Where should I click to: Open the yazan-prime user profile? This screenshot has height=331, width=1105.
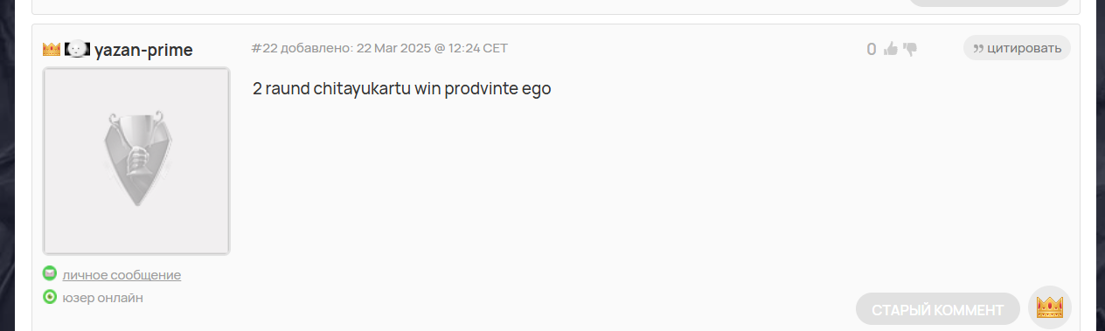143,50
